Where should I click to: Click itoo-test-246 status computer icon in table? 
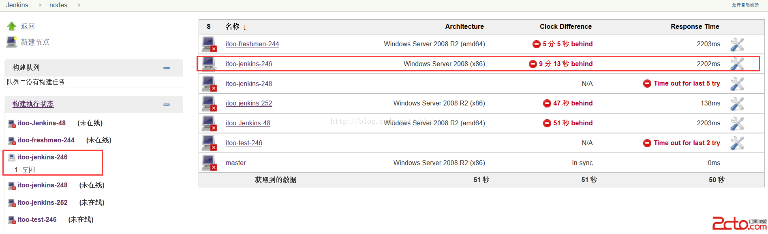210,143
